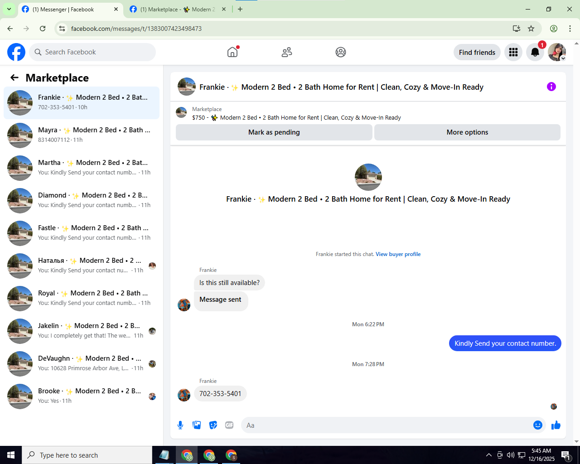Viewport: 580px width, 464px height.
Task: Open conversation information purple icon
Action: (551, 87)
